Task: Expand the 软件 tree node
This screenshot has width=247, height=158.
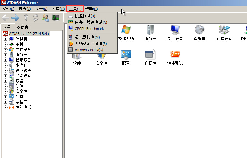Action: point(5,86)
